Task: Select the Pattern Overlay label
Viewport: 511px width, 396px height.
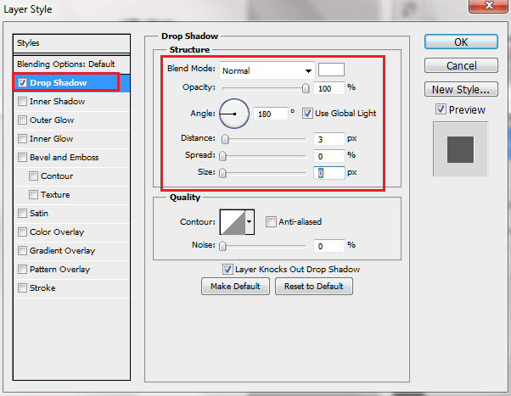Action: (59, 270)
